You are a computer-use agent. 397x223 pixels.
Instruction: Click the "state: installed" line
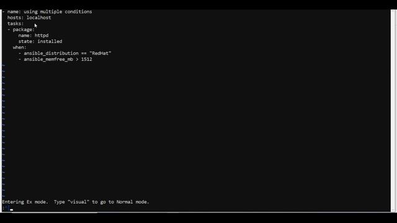[40, 42]
